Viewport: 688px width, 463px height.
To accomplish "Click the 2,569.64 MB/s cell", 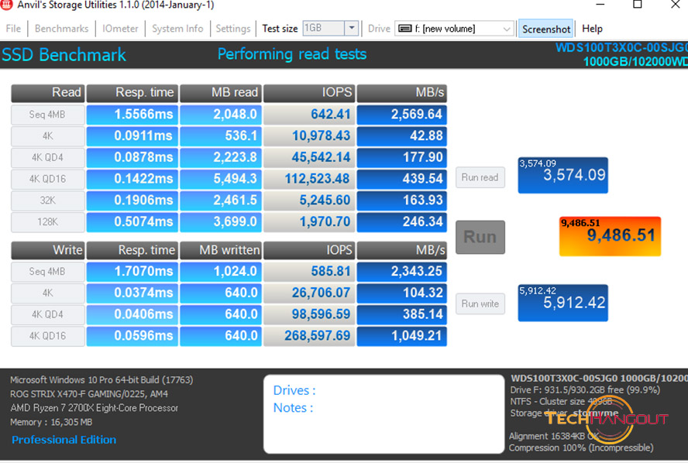I will coord(402,115).
